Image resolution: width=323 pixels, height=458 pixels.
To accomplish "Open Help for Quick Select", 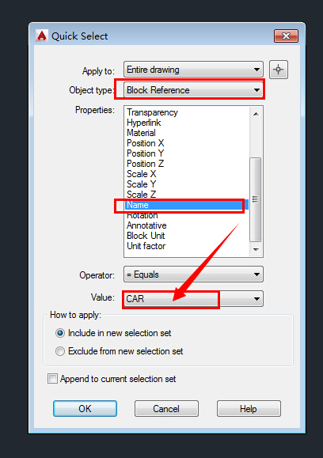I will (249, 408).
